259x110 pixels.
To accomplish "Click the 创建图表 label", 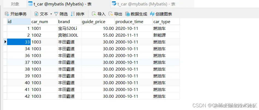I will tap(164, 14).
